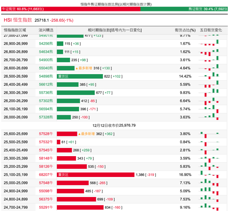Click the 12月12日收市价 divider row

coord(114,126)
